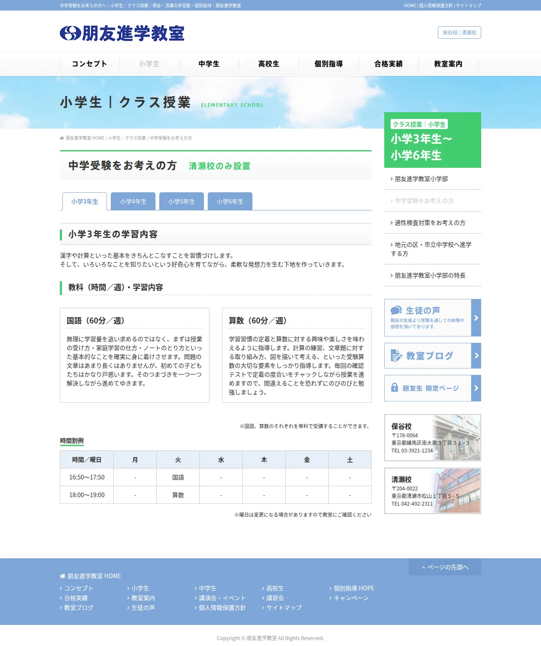
Task: Open footer link コンセプト
Action: coord(78,588)
